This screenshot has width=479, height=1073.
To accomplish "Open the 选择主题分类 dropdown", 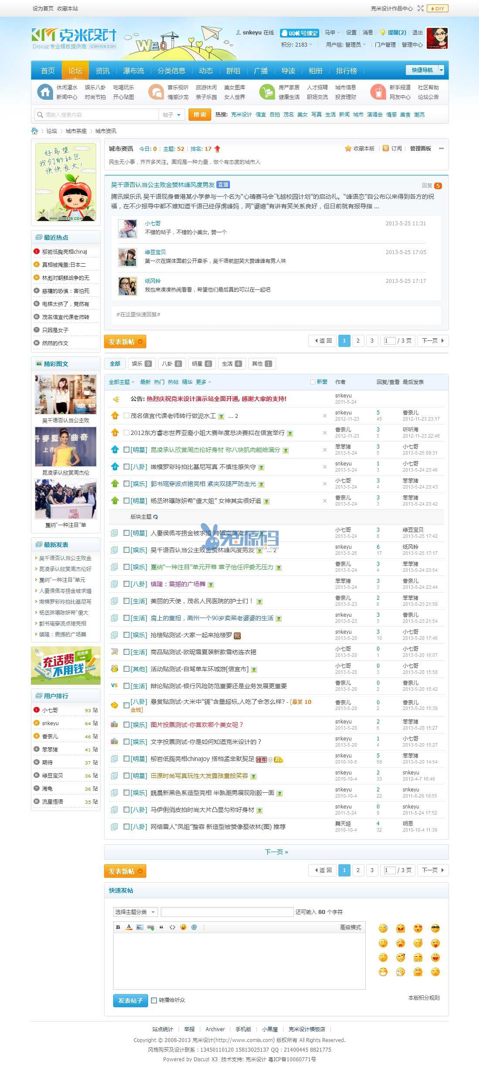I will (135, 912).
